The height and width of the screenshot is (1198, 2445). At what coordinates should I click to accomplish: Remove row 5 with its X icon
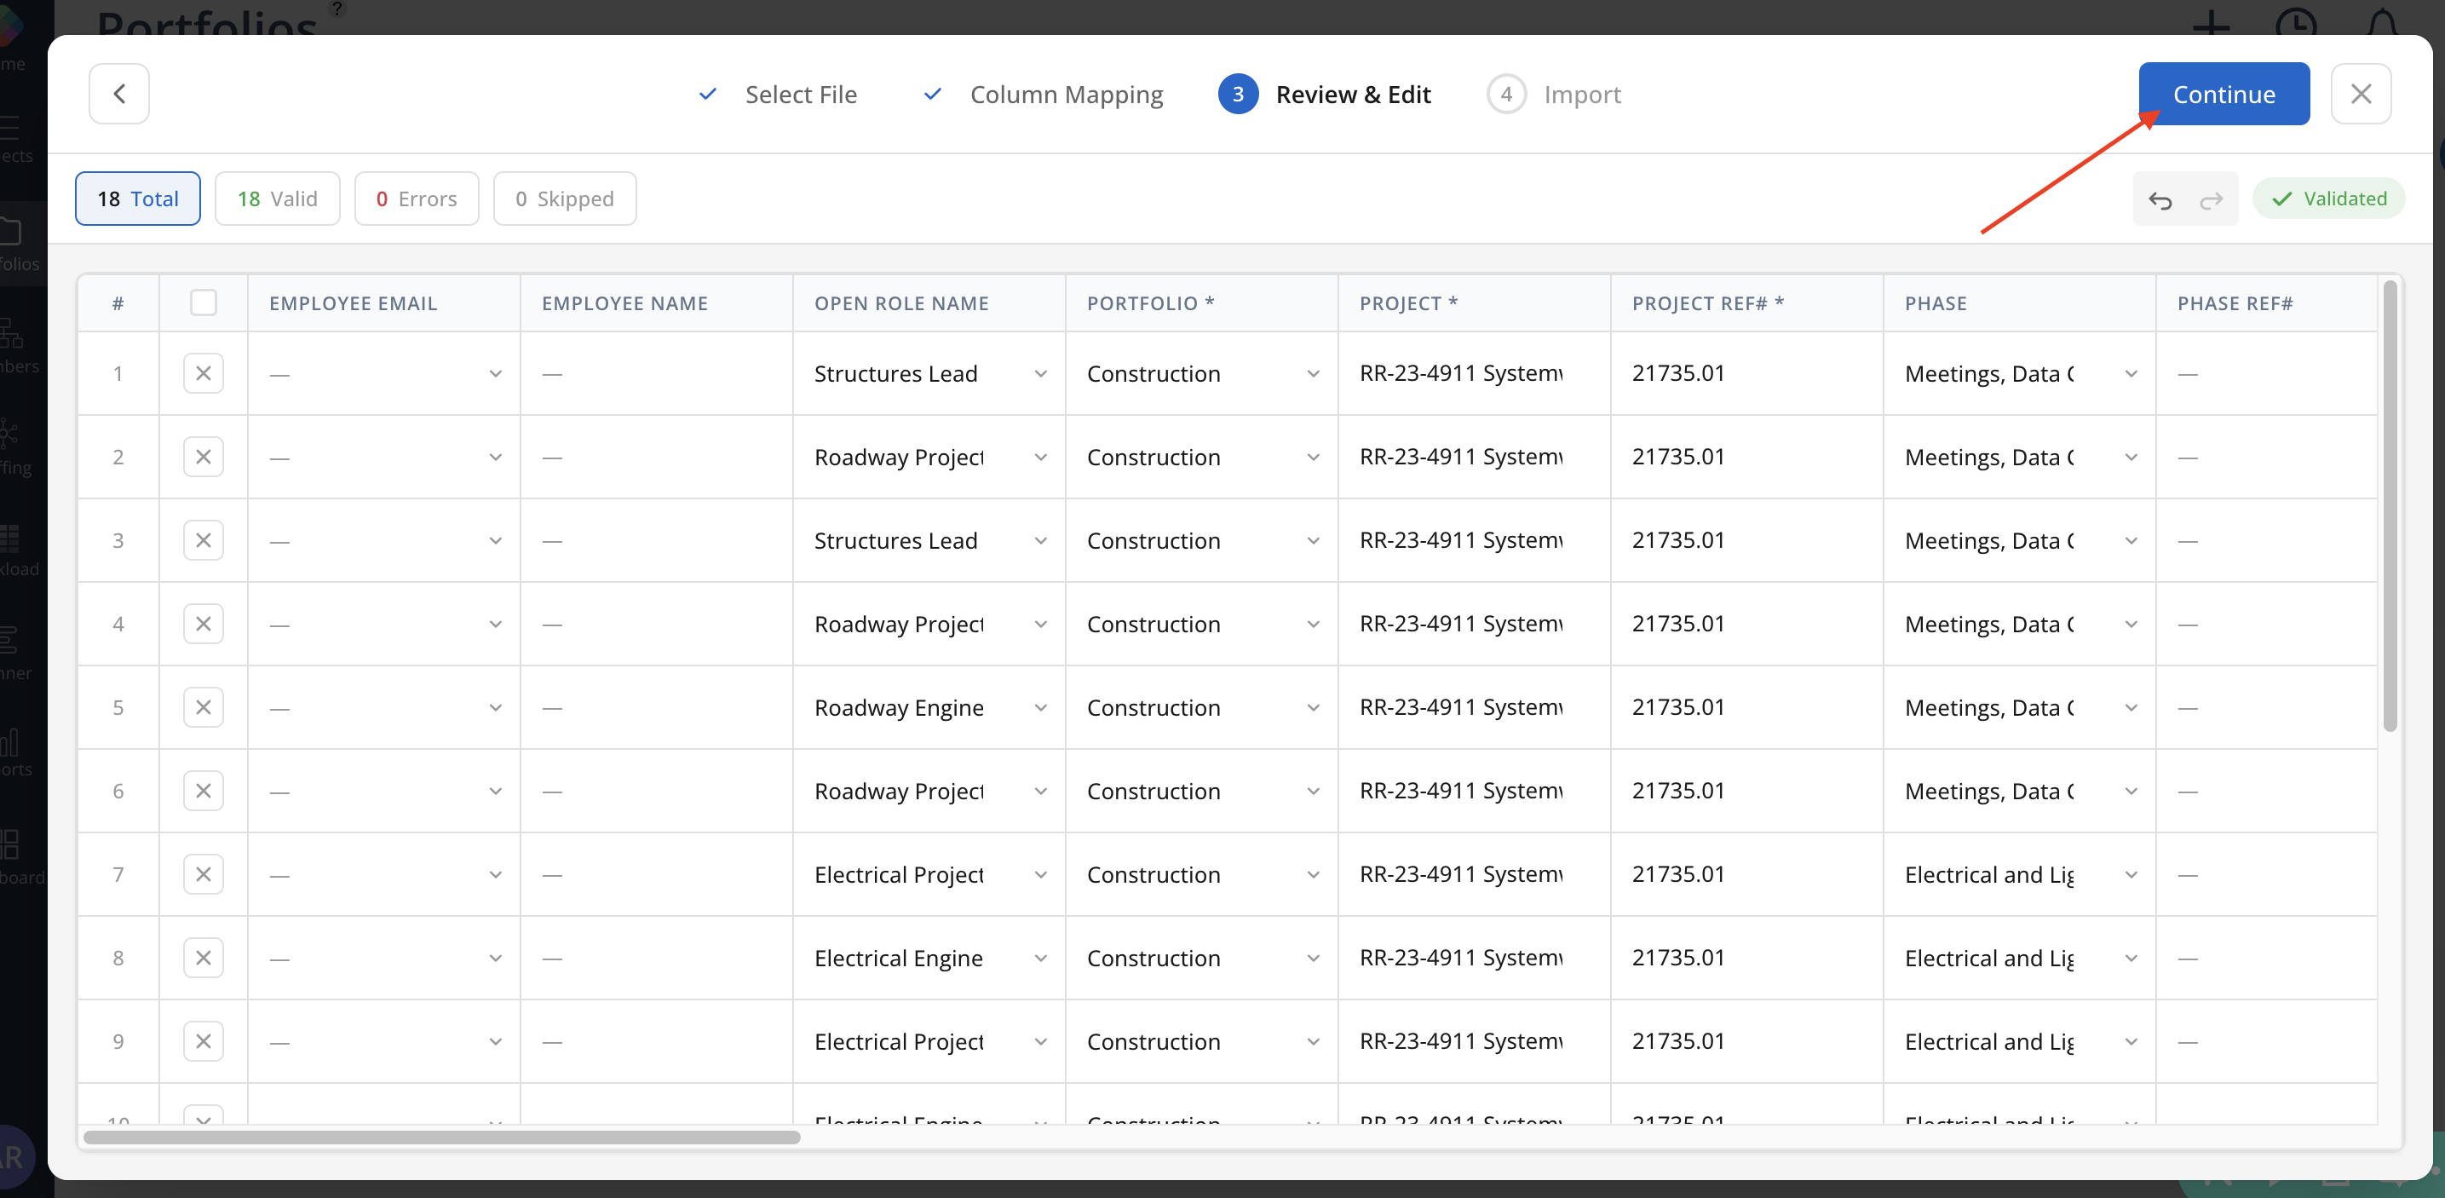pos(203,707)
